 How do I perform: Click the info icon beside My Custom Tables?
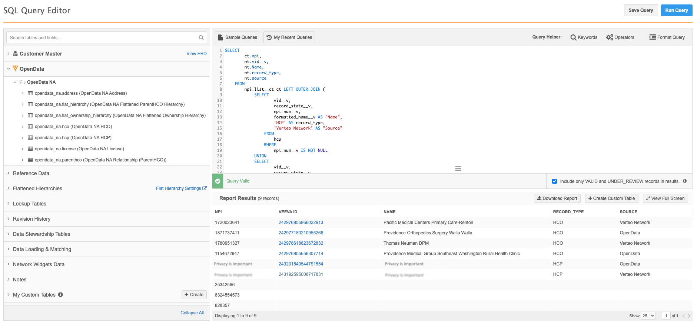[60, 295]
